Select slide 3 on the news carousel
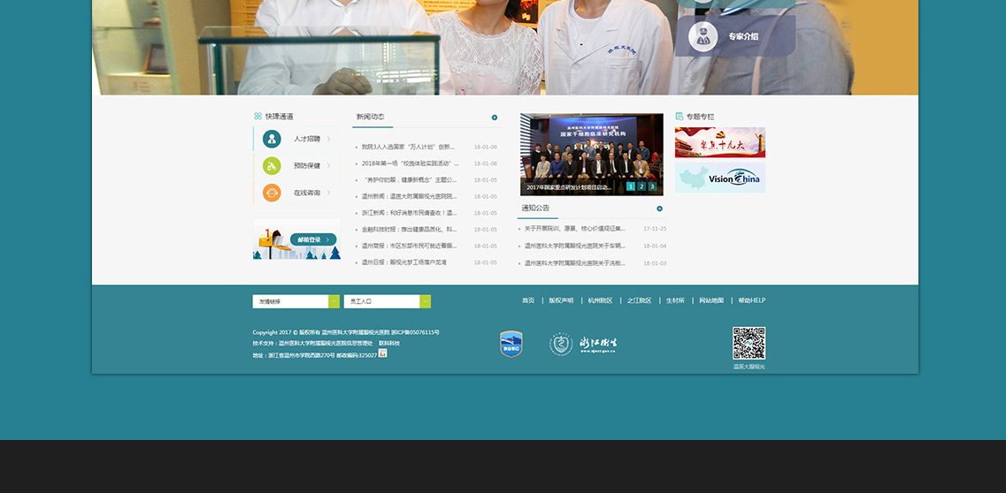Image resolution: width=1006 pixels, height=493 pixels. click(x=652, y=186)
